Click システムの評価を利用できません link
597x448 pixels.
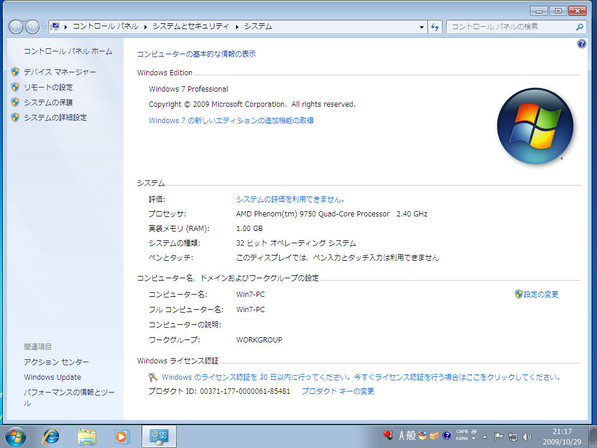pos(290,199)
